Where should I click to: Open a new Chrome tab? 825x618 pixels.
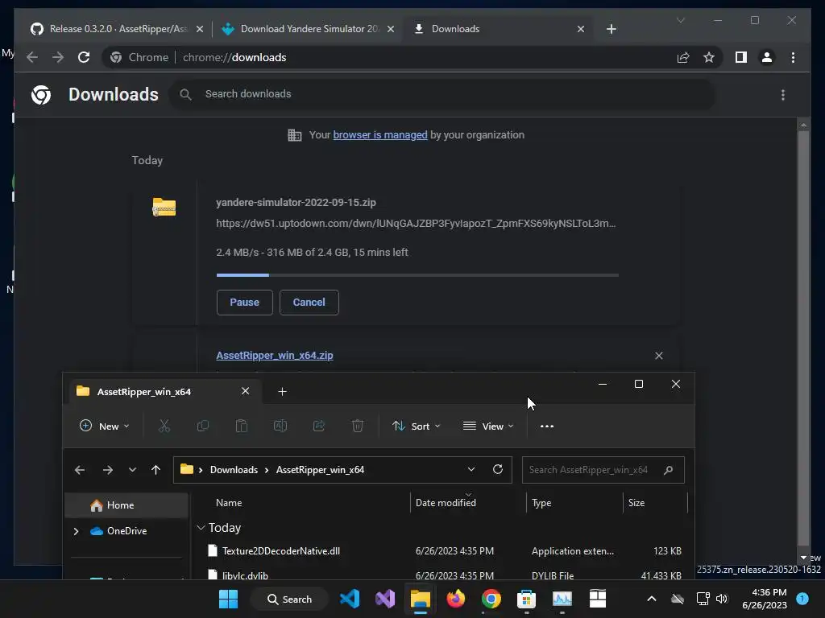[611, 29]
